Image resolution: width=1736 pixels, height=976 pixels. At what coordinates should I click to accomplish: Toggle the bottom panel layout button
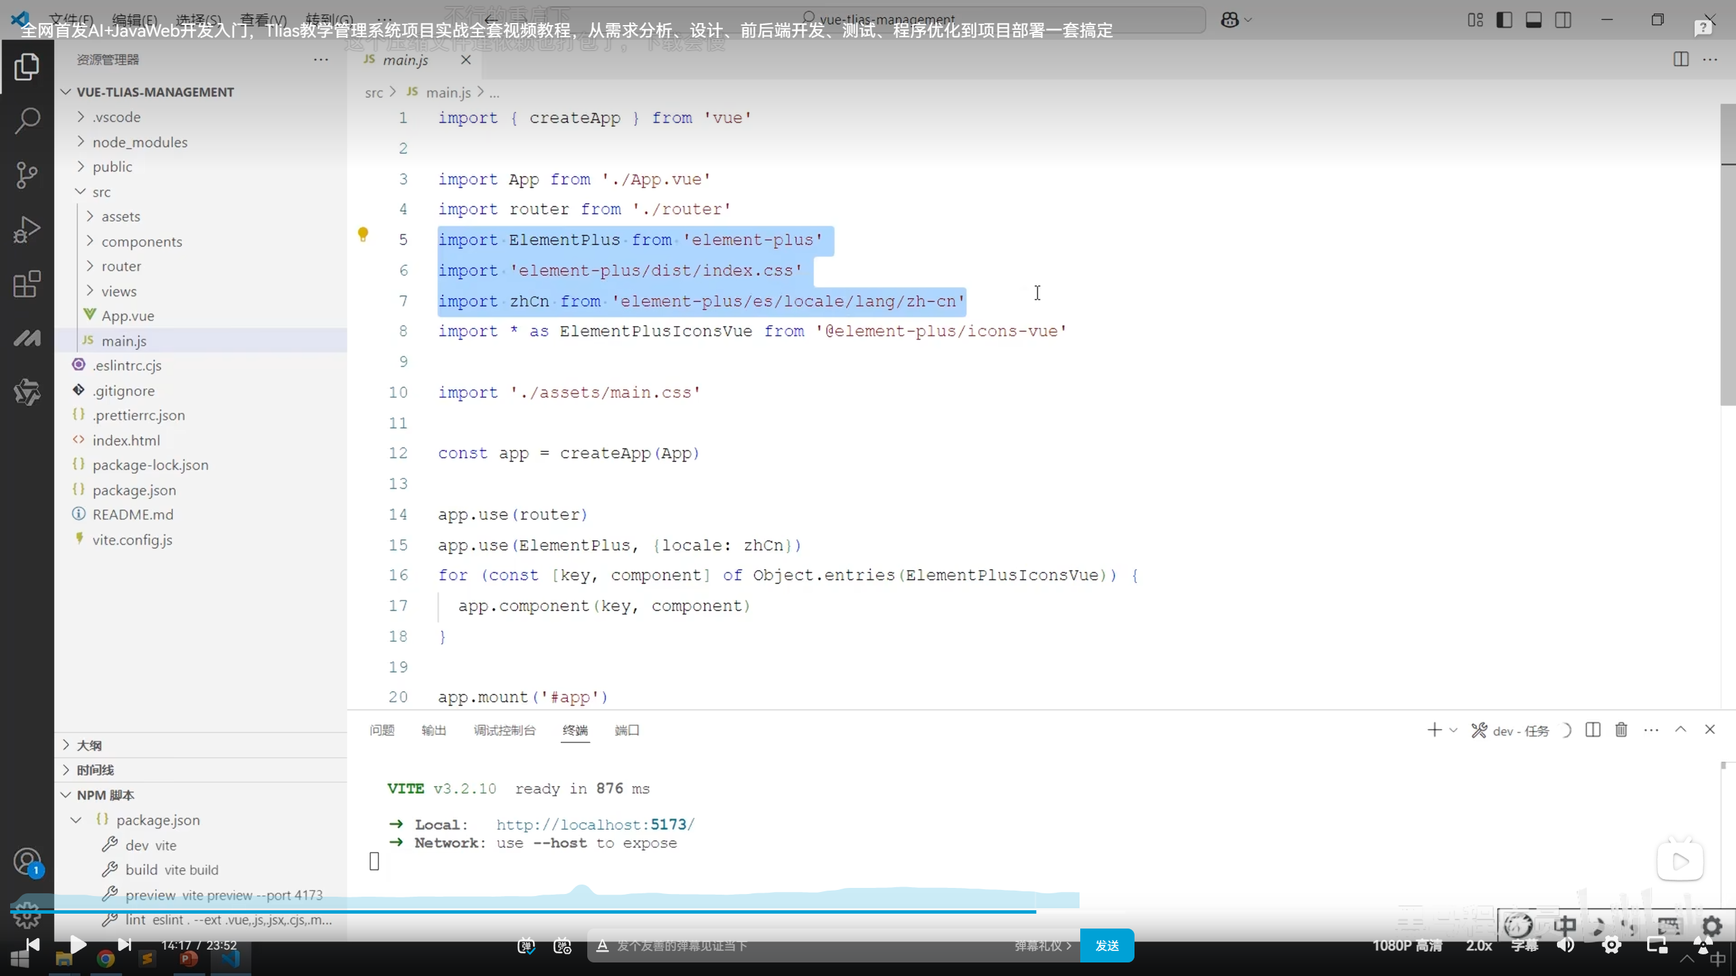tap(1534, 20)
